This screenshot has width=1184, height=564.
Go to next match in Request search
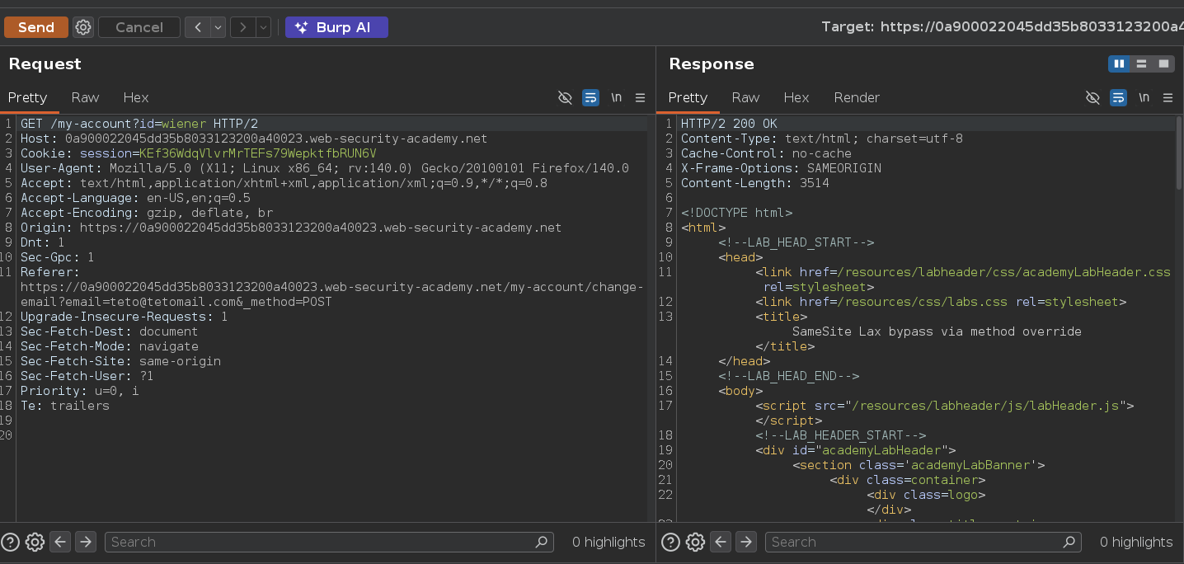pos(86,542)
